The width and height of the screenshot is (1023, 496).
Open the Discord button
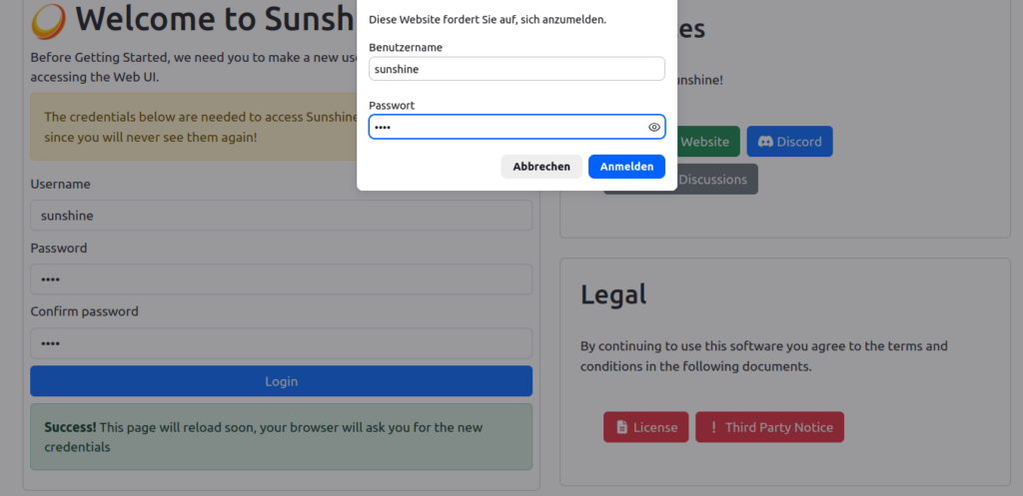pyautogui.click(x=789, y=142)
